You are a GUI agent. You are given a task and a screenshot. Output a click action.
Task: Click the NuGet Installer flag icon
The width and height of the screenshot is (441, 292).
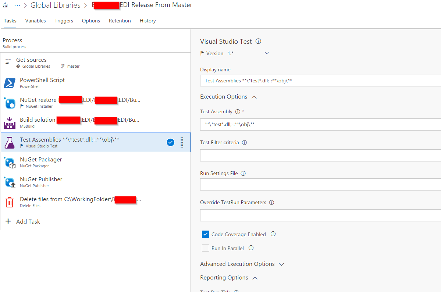point(22,106)
